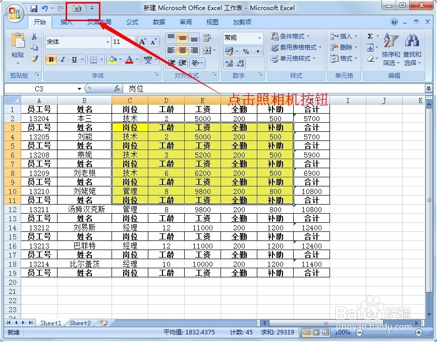This screenshot has height=342, width=437.
Task: Click the Increase Decimal icon
Action: (x=229, y=63)
